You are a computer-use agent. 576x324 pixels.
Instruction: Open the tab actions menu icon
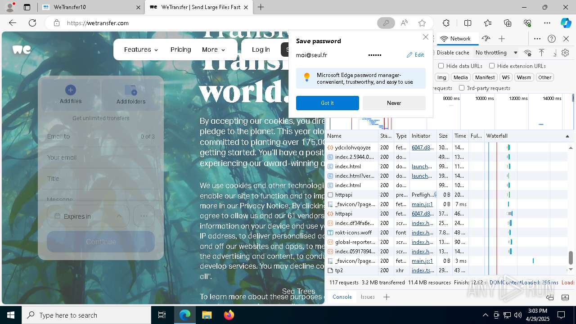pos(27,7)
